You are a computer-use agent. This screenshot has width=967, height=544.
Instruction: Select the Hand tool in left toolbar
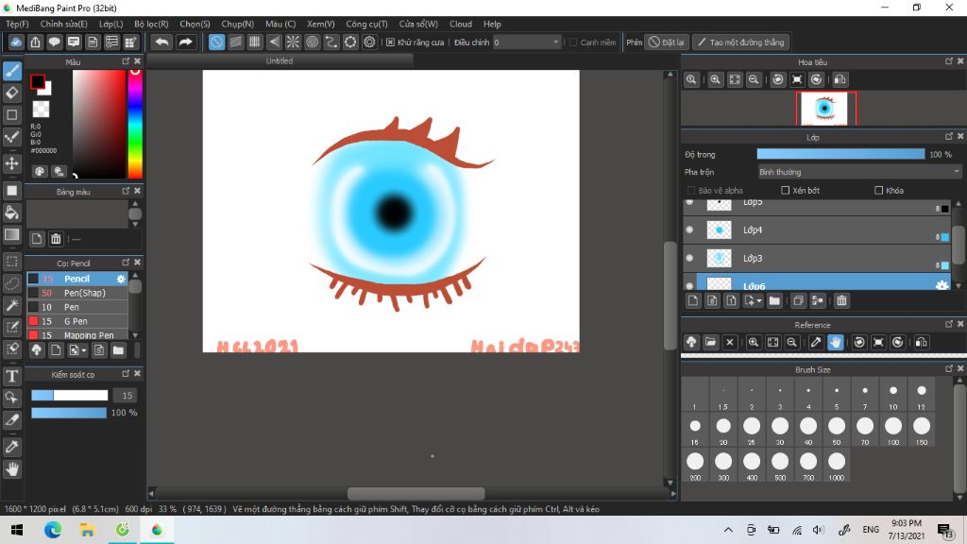(11, 469)
